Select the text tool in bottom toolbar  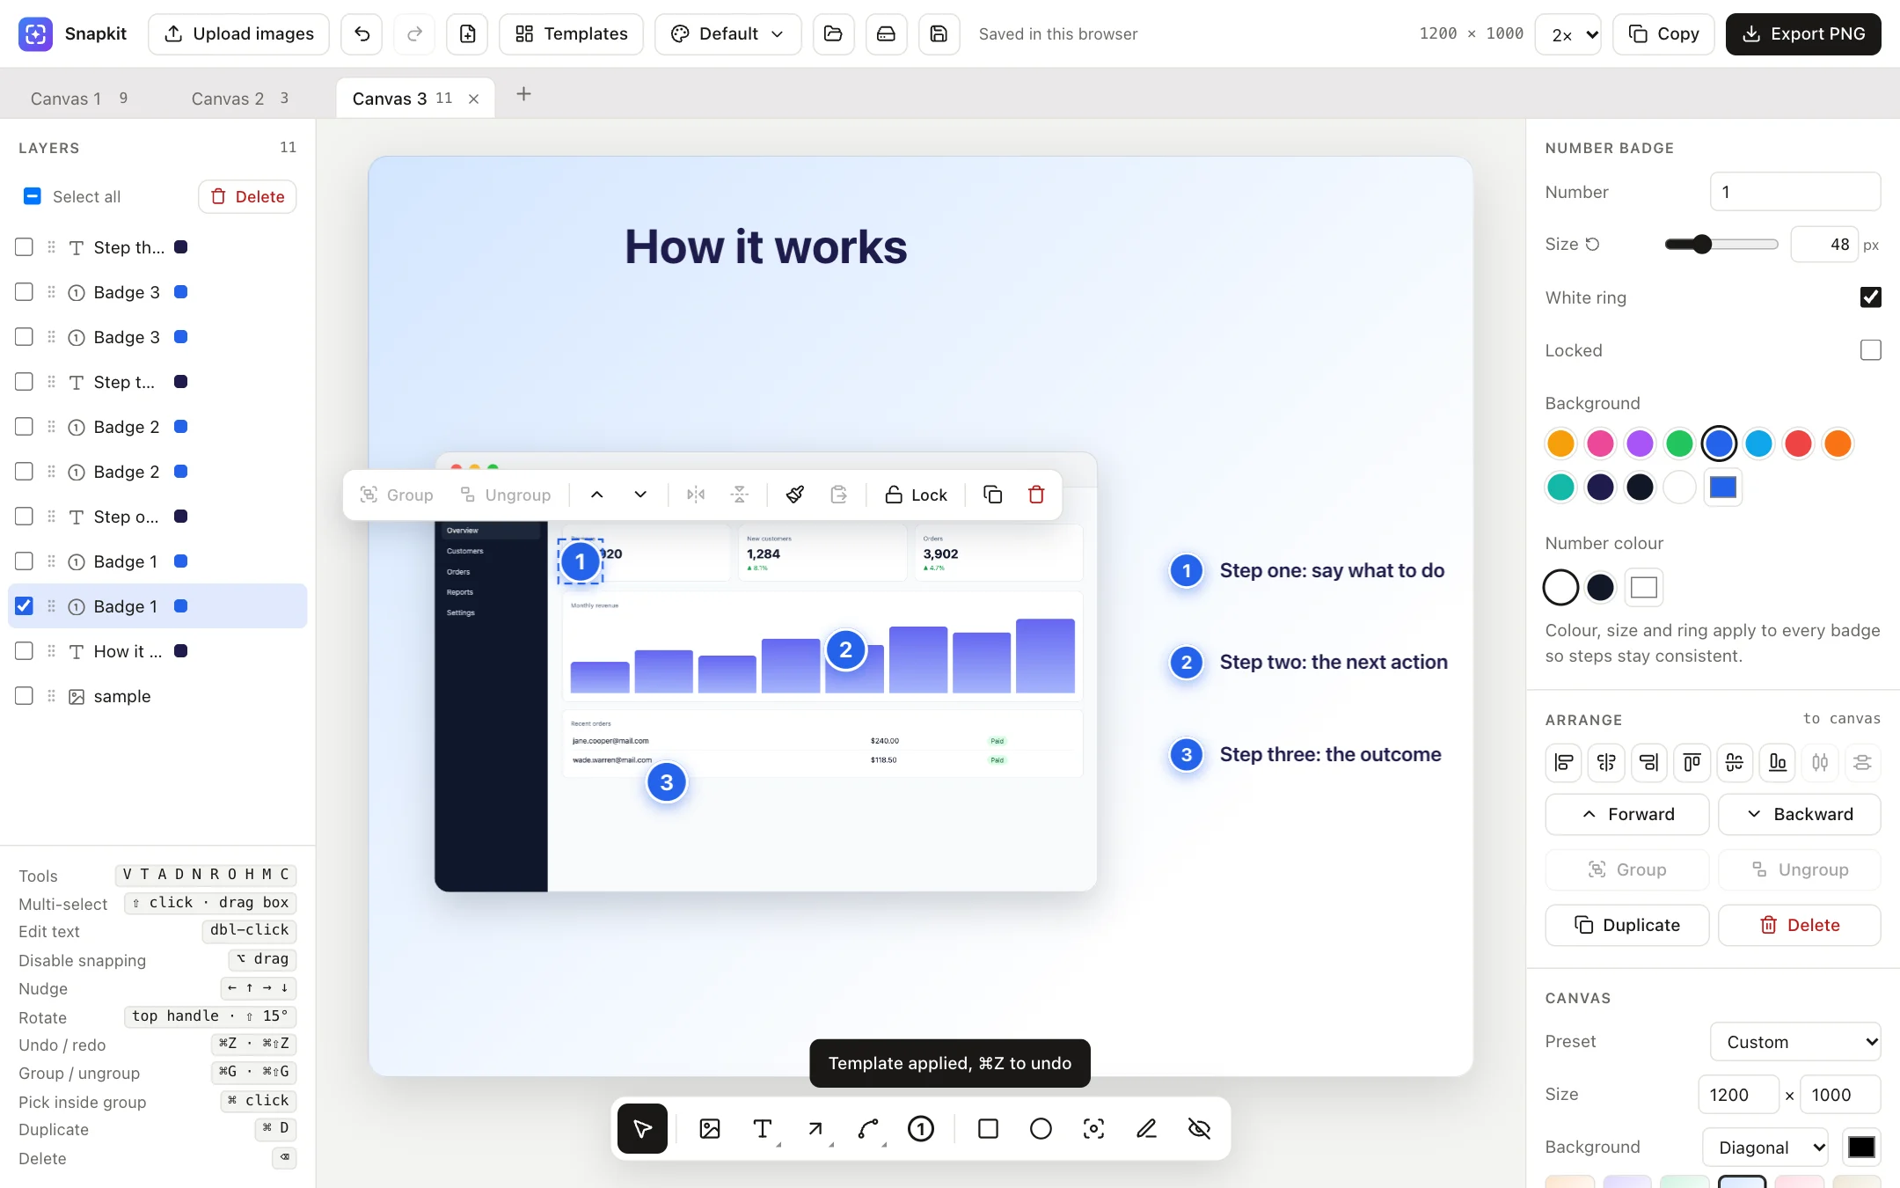[x=762, y=1128]
